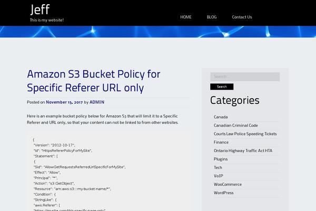This screenshot has height=211, width=316.
Task: Click the code line "Condition": {
Action: pyautogui.click(x=44, y=194)
